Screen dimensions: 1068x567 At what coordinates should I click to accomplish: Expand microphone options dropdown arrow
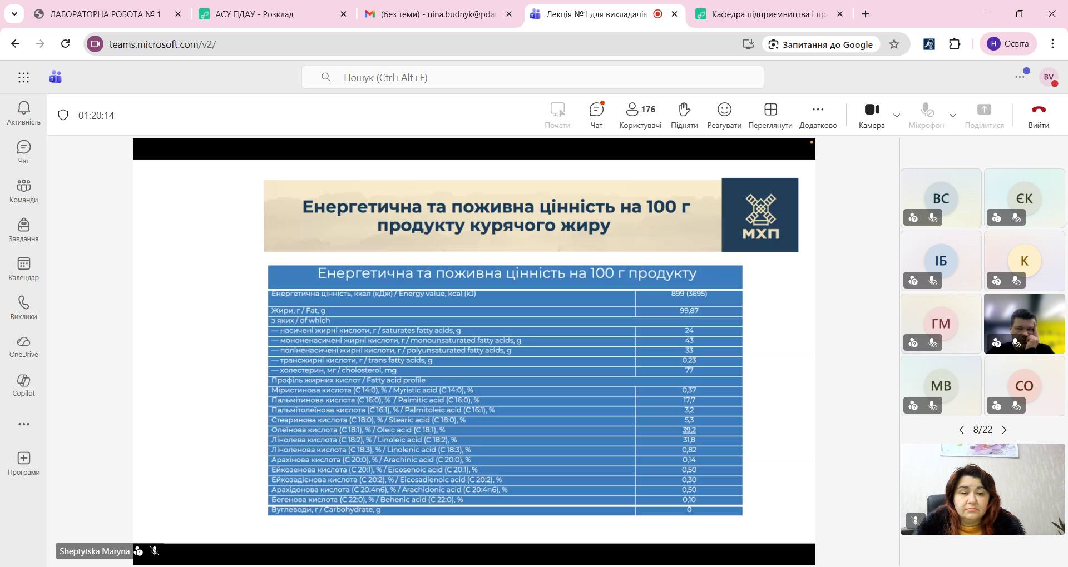(x=953, y=116)
